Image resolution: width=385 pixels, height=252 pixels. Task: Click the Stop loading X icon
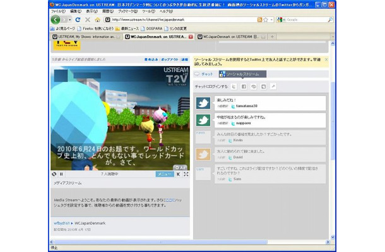pyautogui.click(x=88, y=20)
